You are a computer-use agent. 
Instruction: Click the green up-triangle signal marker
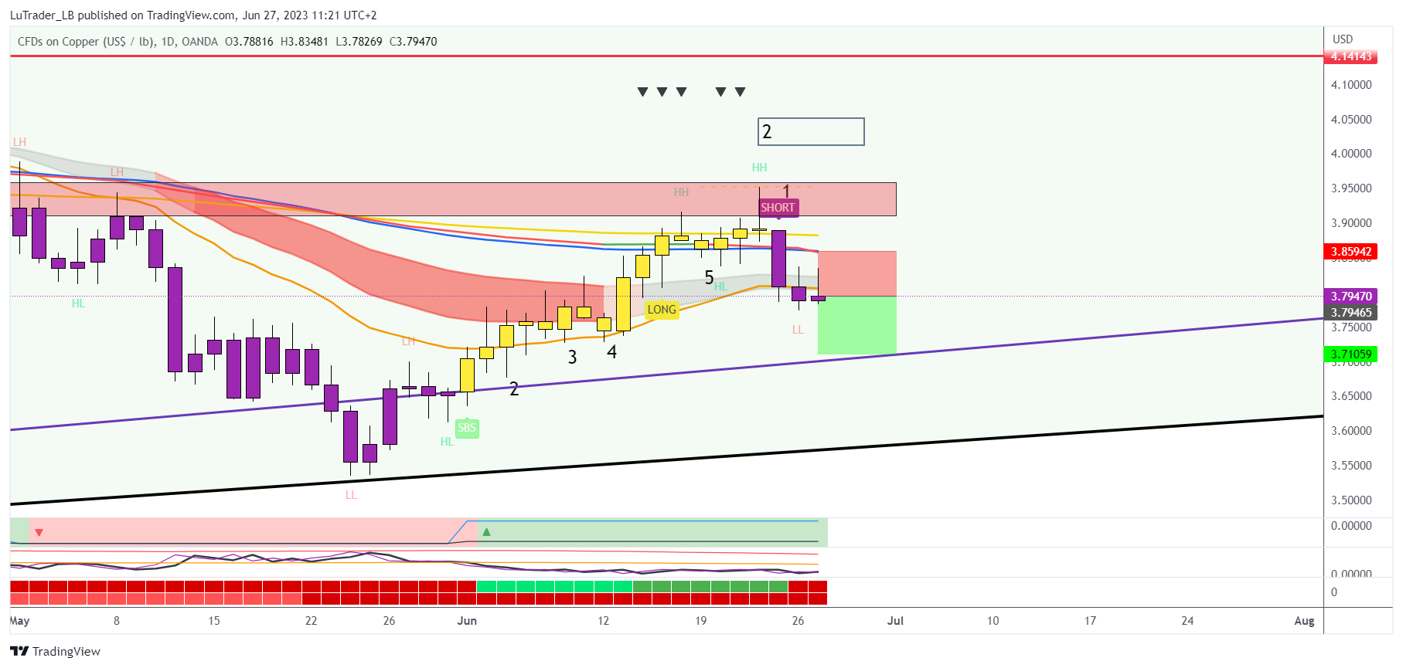click(486, 532)
